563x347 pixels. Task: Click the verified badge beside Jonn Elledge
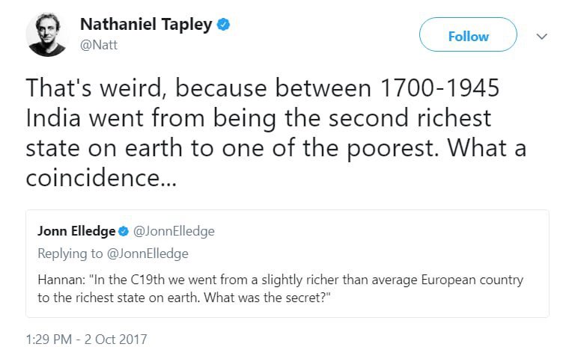pyautogui.click(x=124, y=231)
